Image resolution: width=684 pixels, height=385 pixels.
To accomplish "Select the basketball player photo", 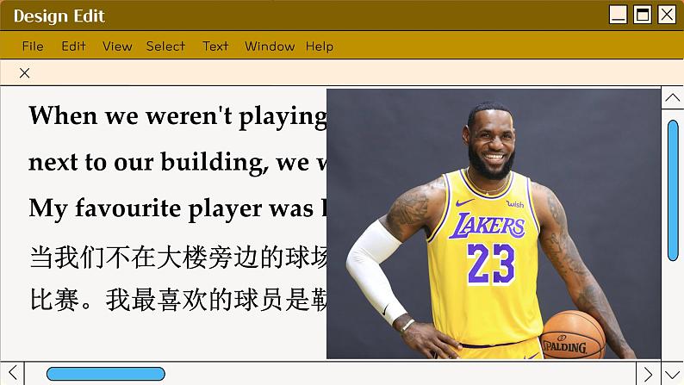I will tap(494, 224).
